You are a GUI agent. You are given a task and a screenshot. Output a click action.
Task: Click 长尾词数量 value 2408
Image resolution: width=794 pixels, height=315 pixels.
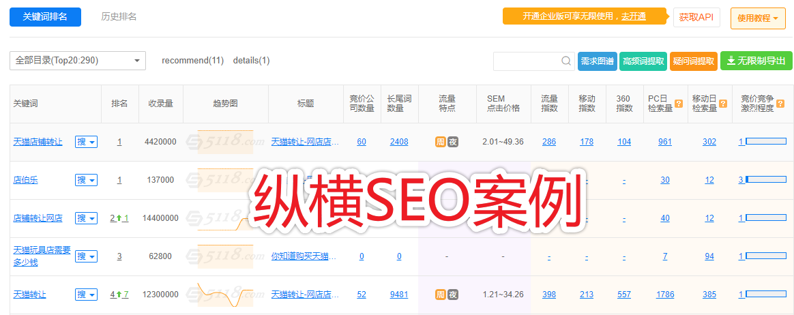pos(399,142)
